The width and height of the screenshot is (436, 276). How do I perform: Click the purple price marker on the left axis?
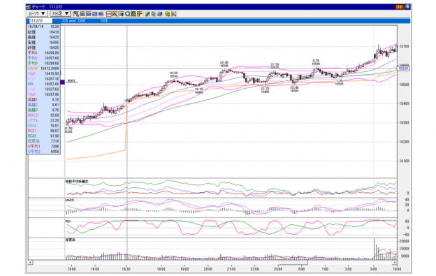pos(63,82)
